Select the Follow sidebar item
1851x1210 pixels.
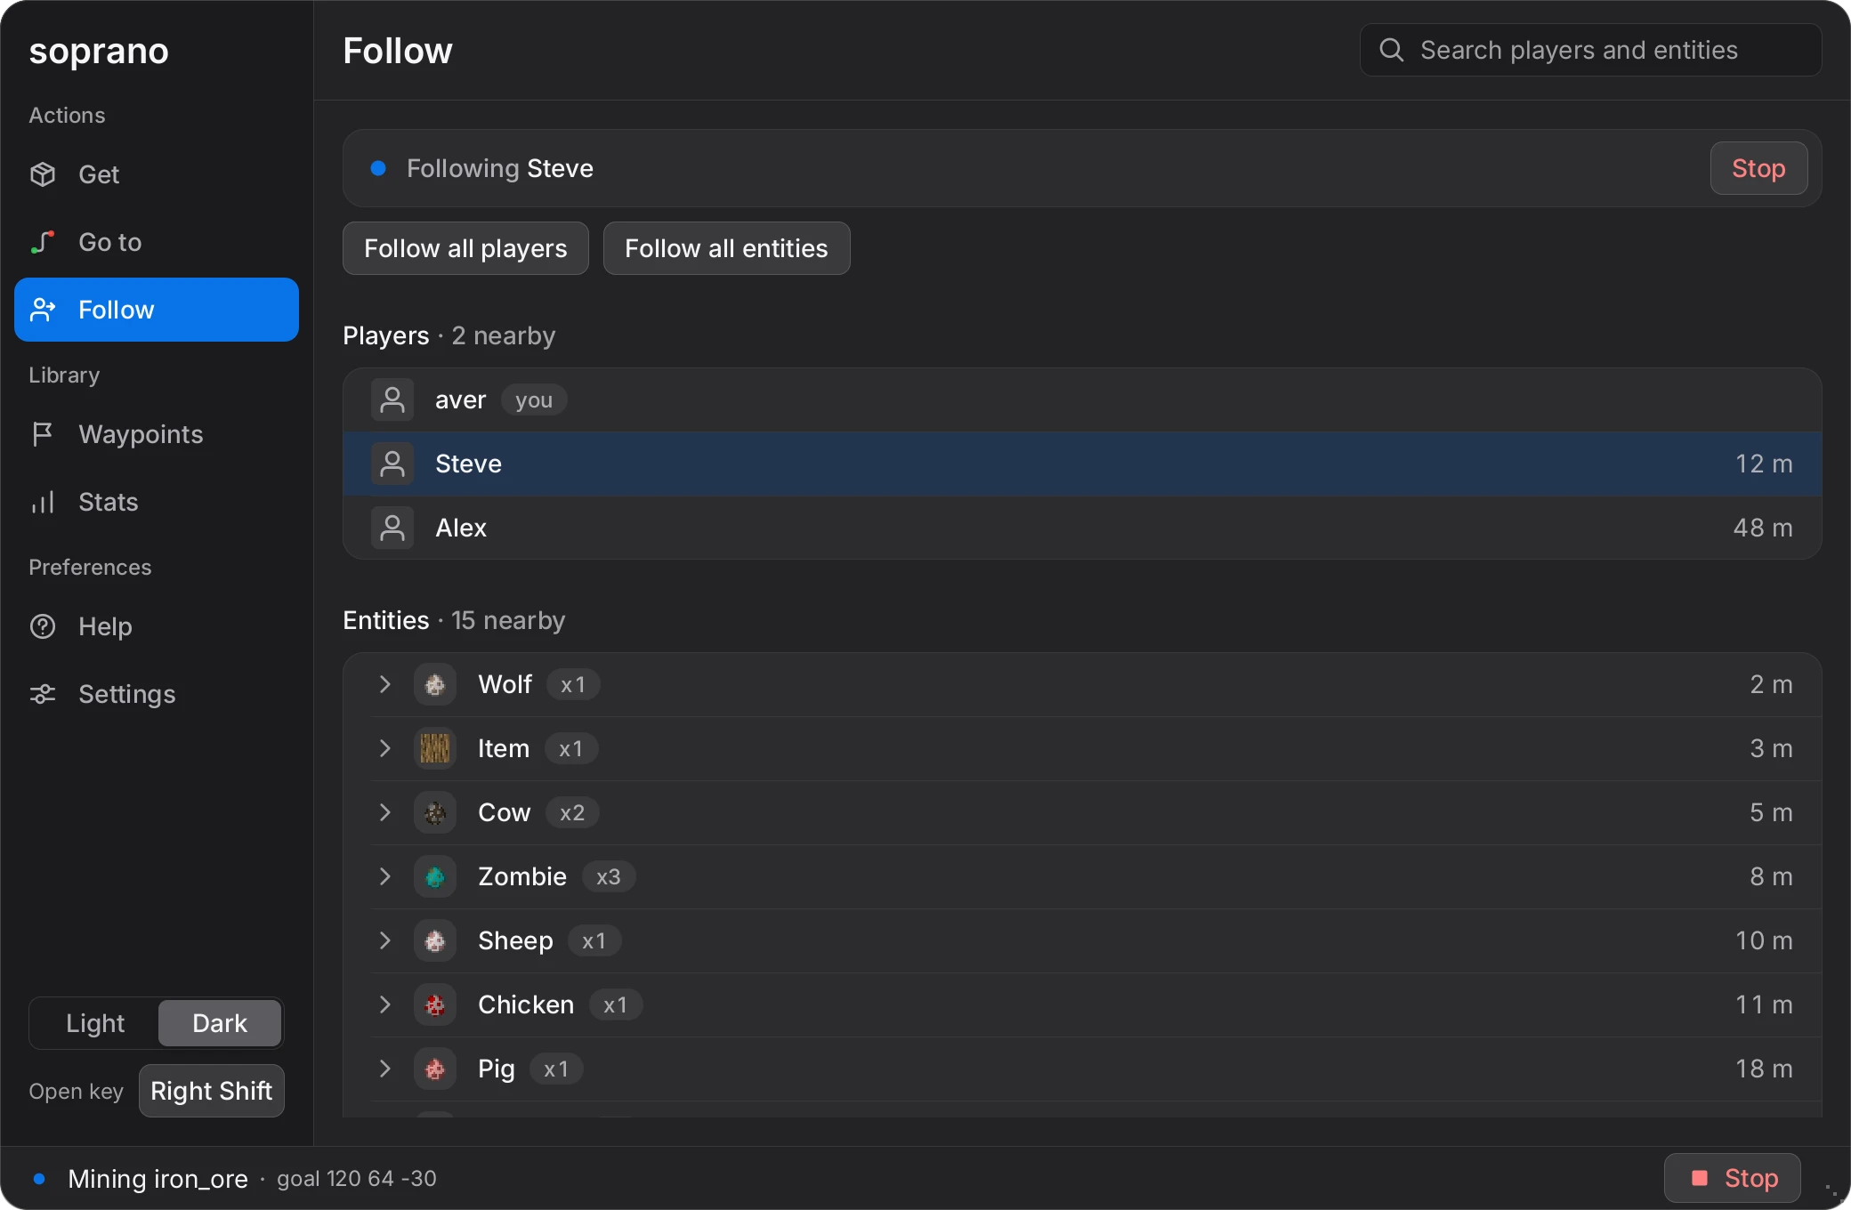point(157,310)
